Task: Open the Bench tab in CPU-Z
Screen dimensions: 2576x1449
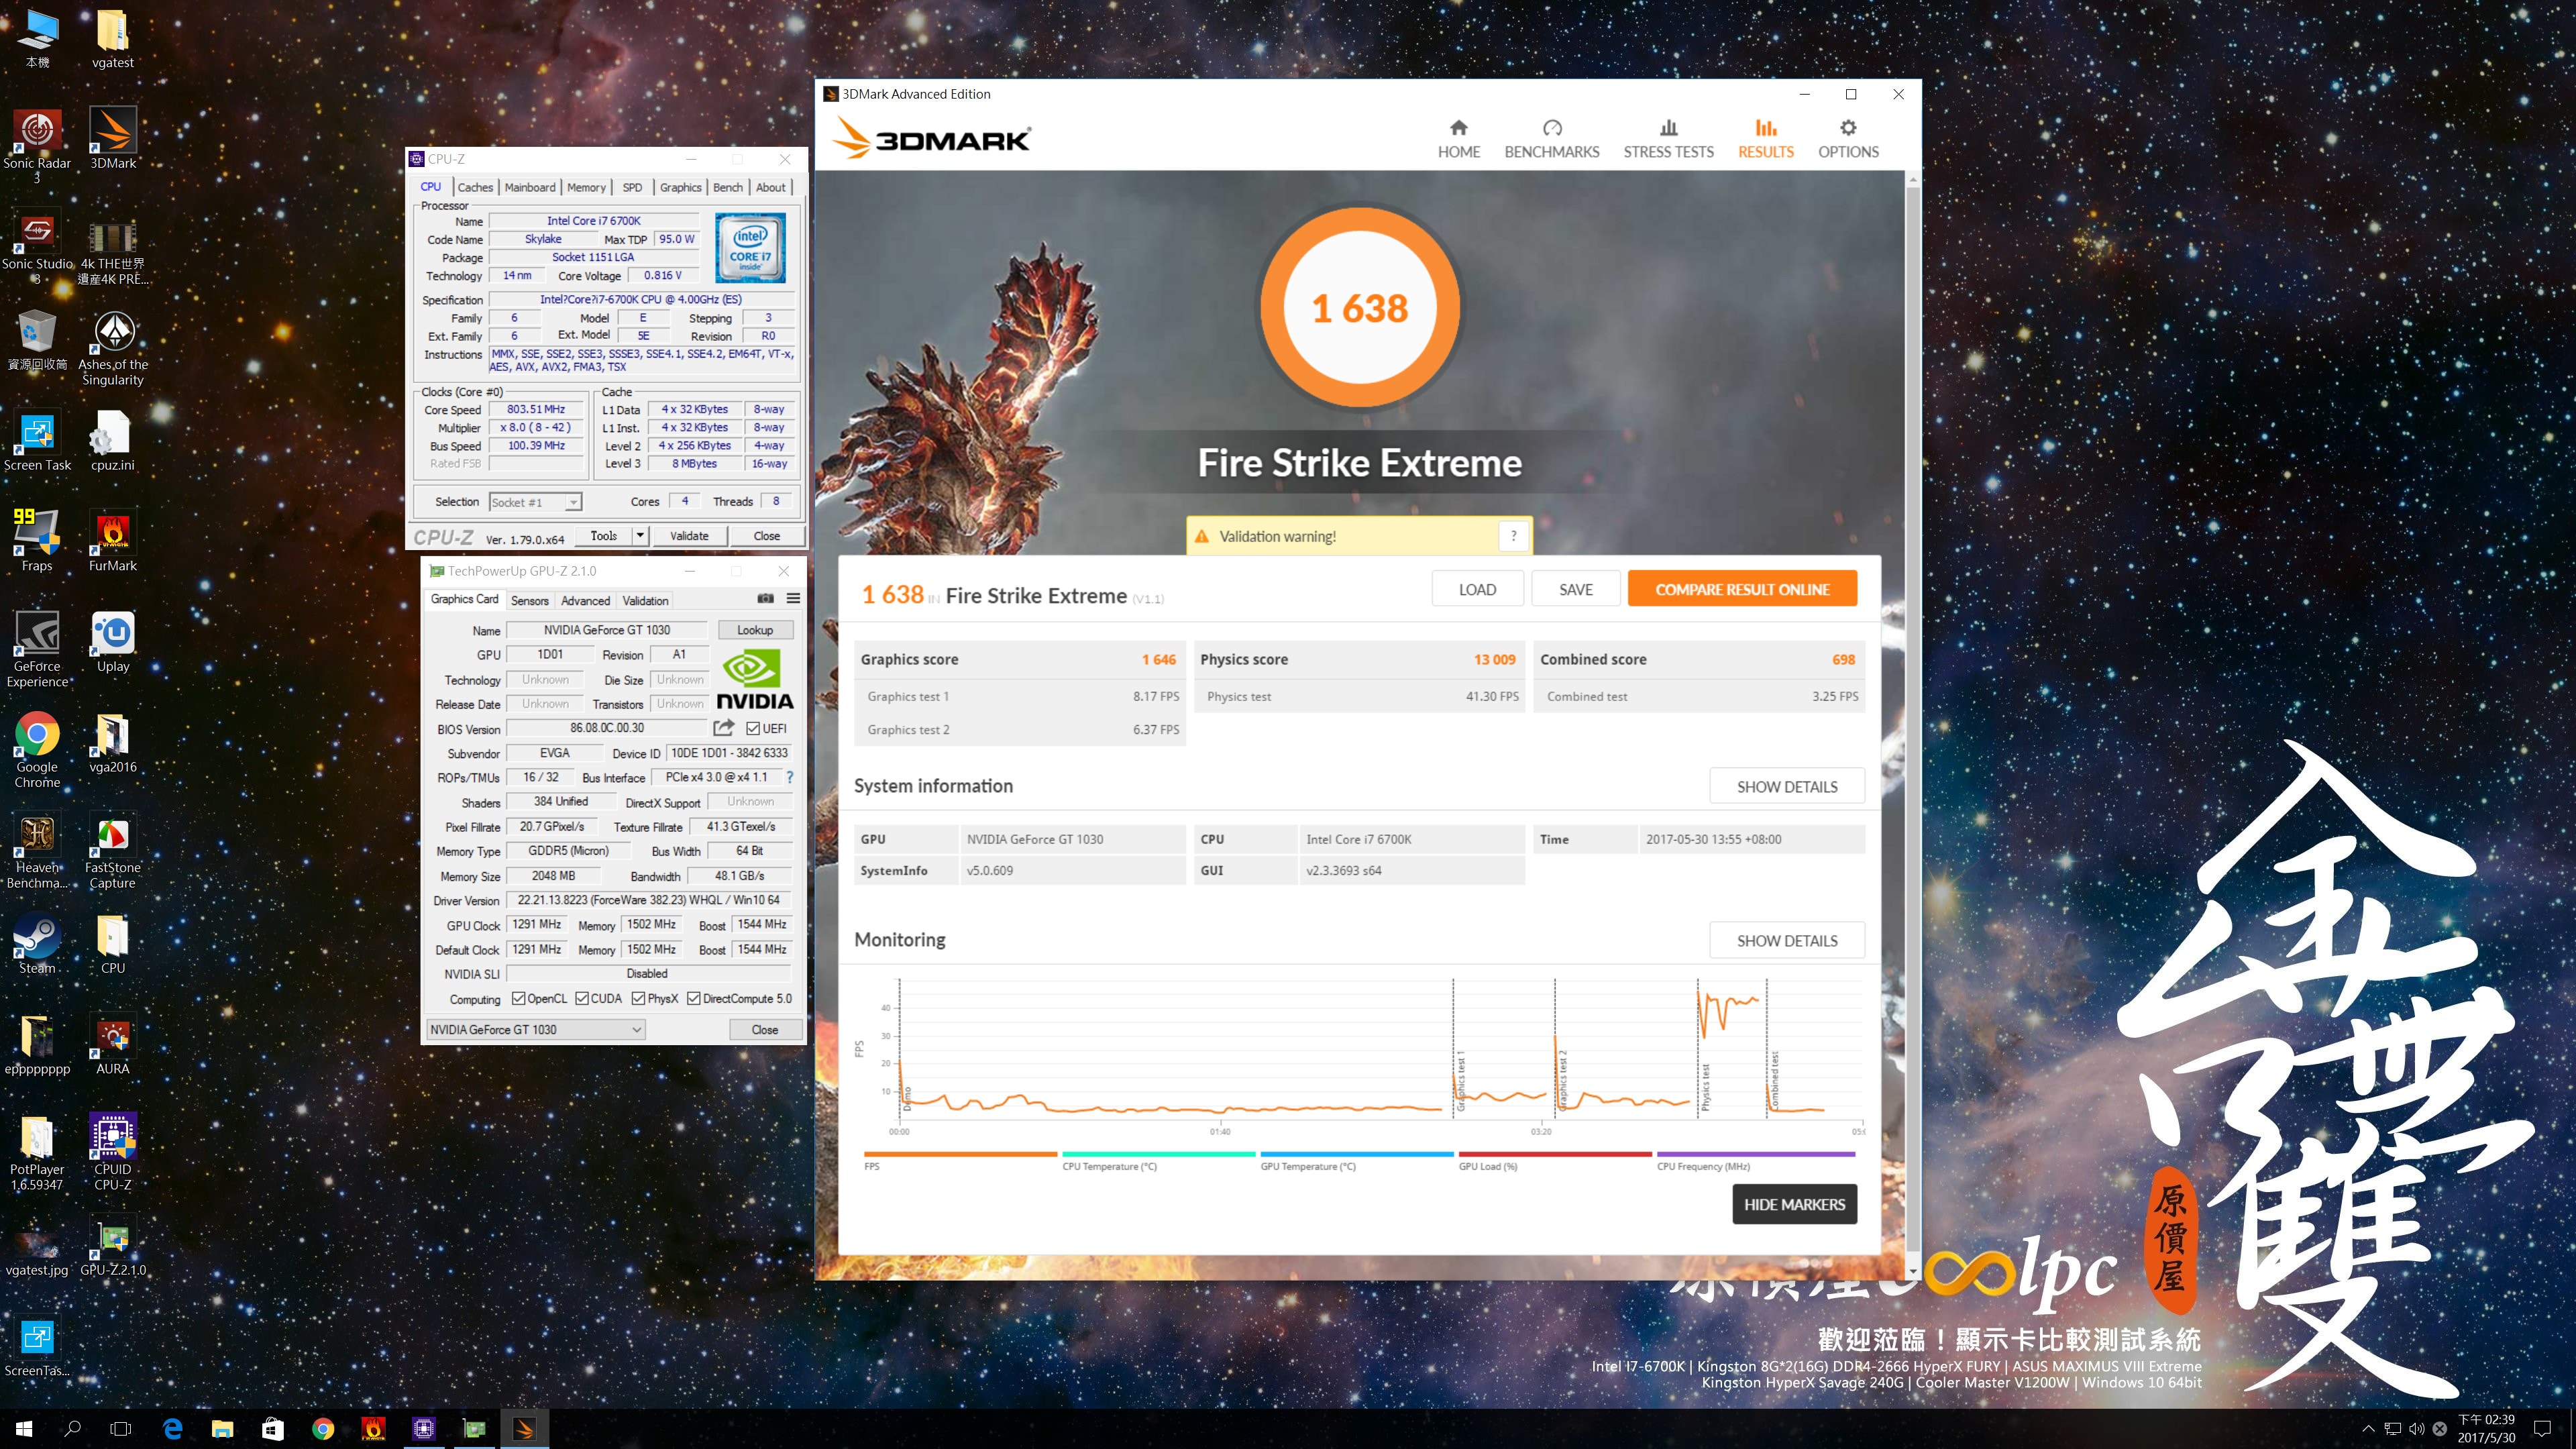Action: [x=727, y=187]
